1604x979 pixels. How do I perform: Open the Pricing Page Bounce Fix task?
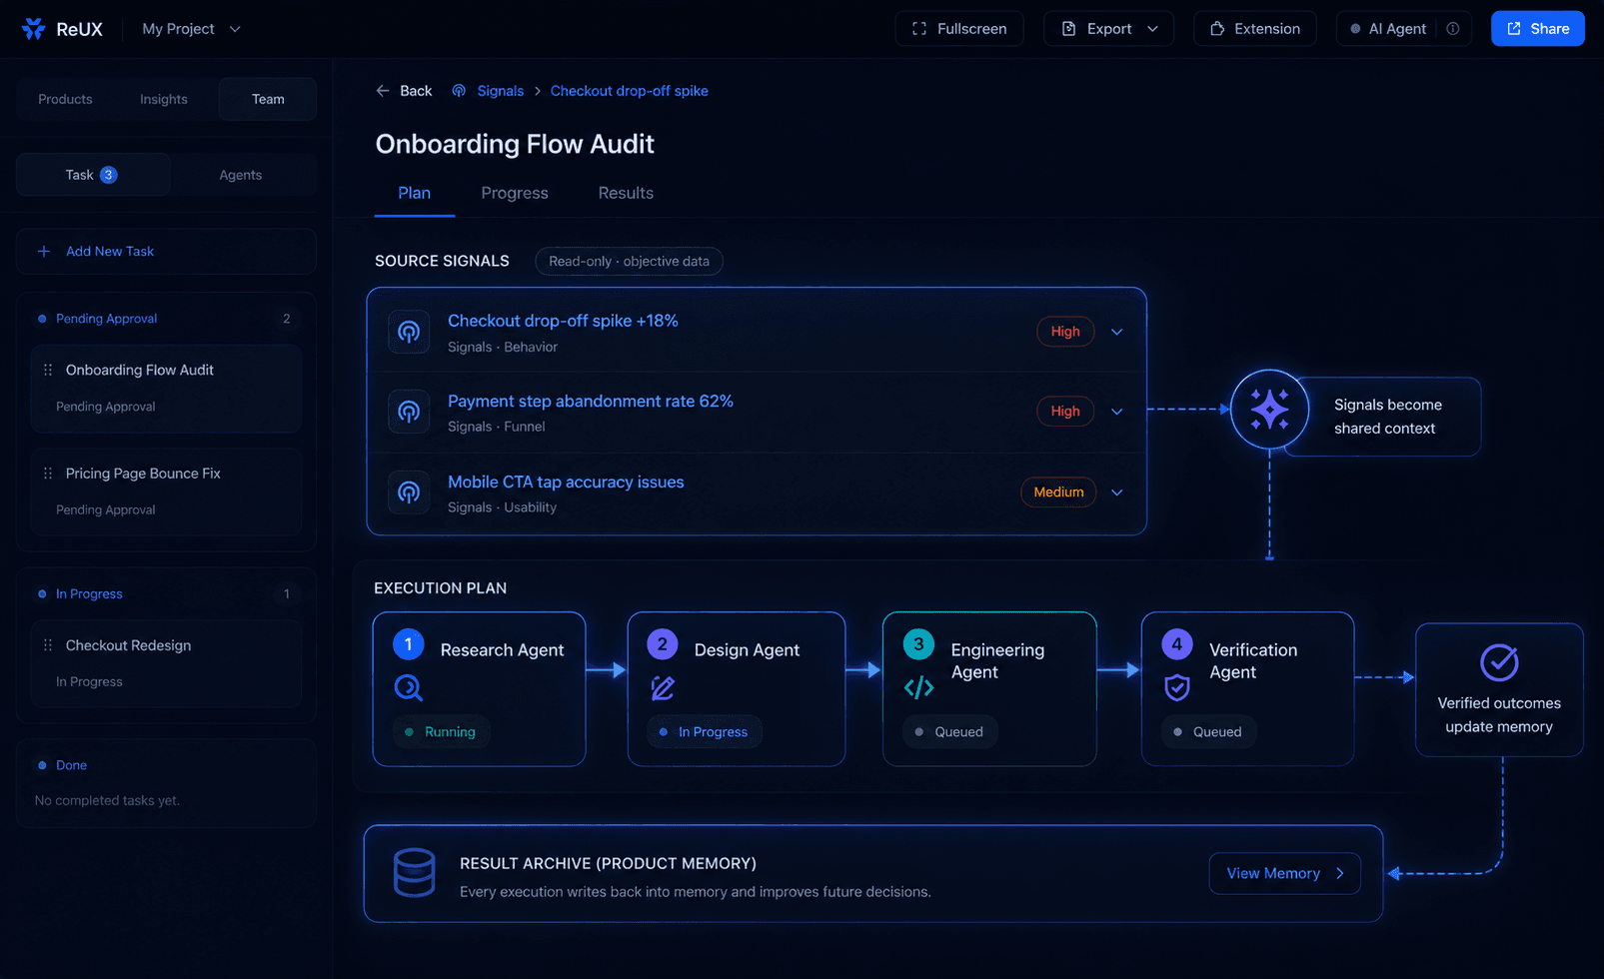point(166,491)
